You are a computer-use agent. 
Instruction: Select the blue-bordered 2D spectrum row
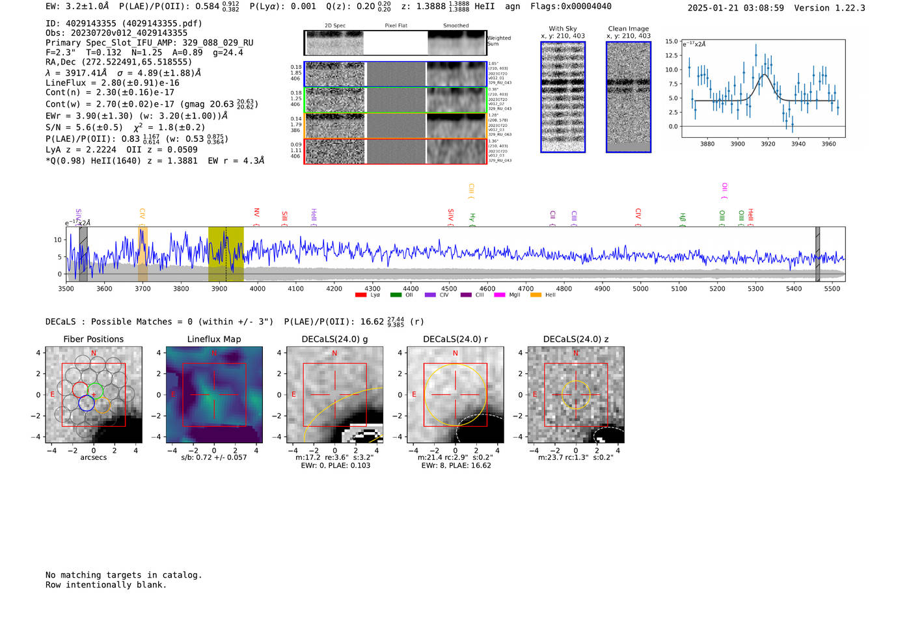pos(396,74)
